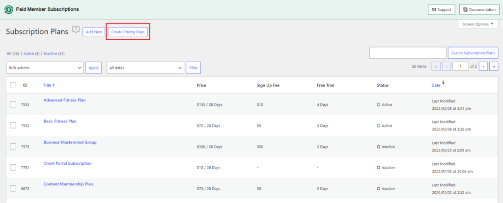Click the 2024/01/02 at 2:52 am date
This screenshot has height=203, width=503.
tap(451, 192)
